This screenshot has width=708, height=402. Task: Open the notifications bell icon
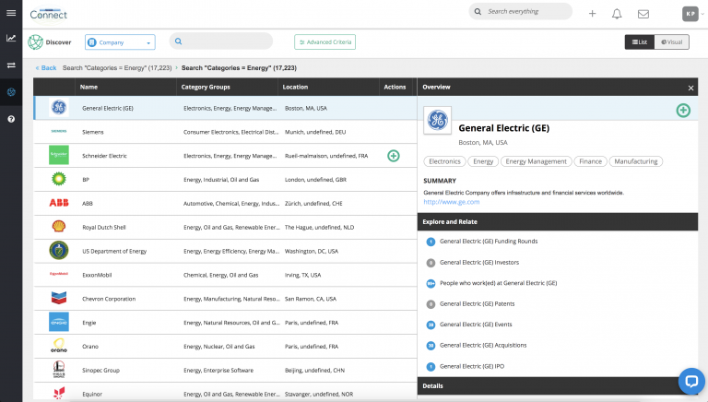[617, 14]
